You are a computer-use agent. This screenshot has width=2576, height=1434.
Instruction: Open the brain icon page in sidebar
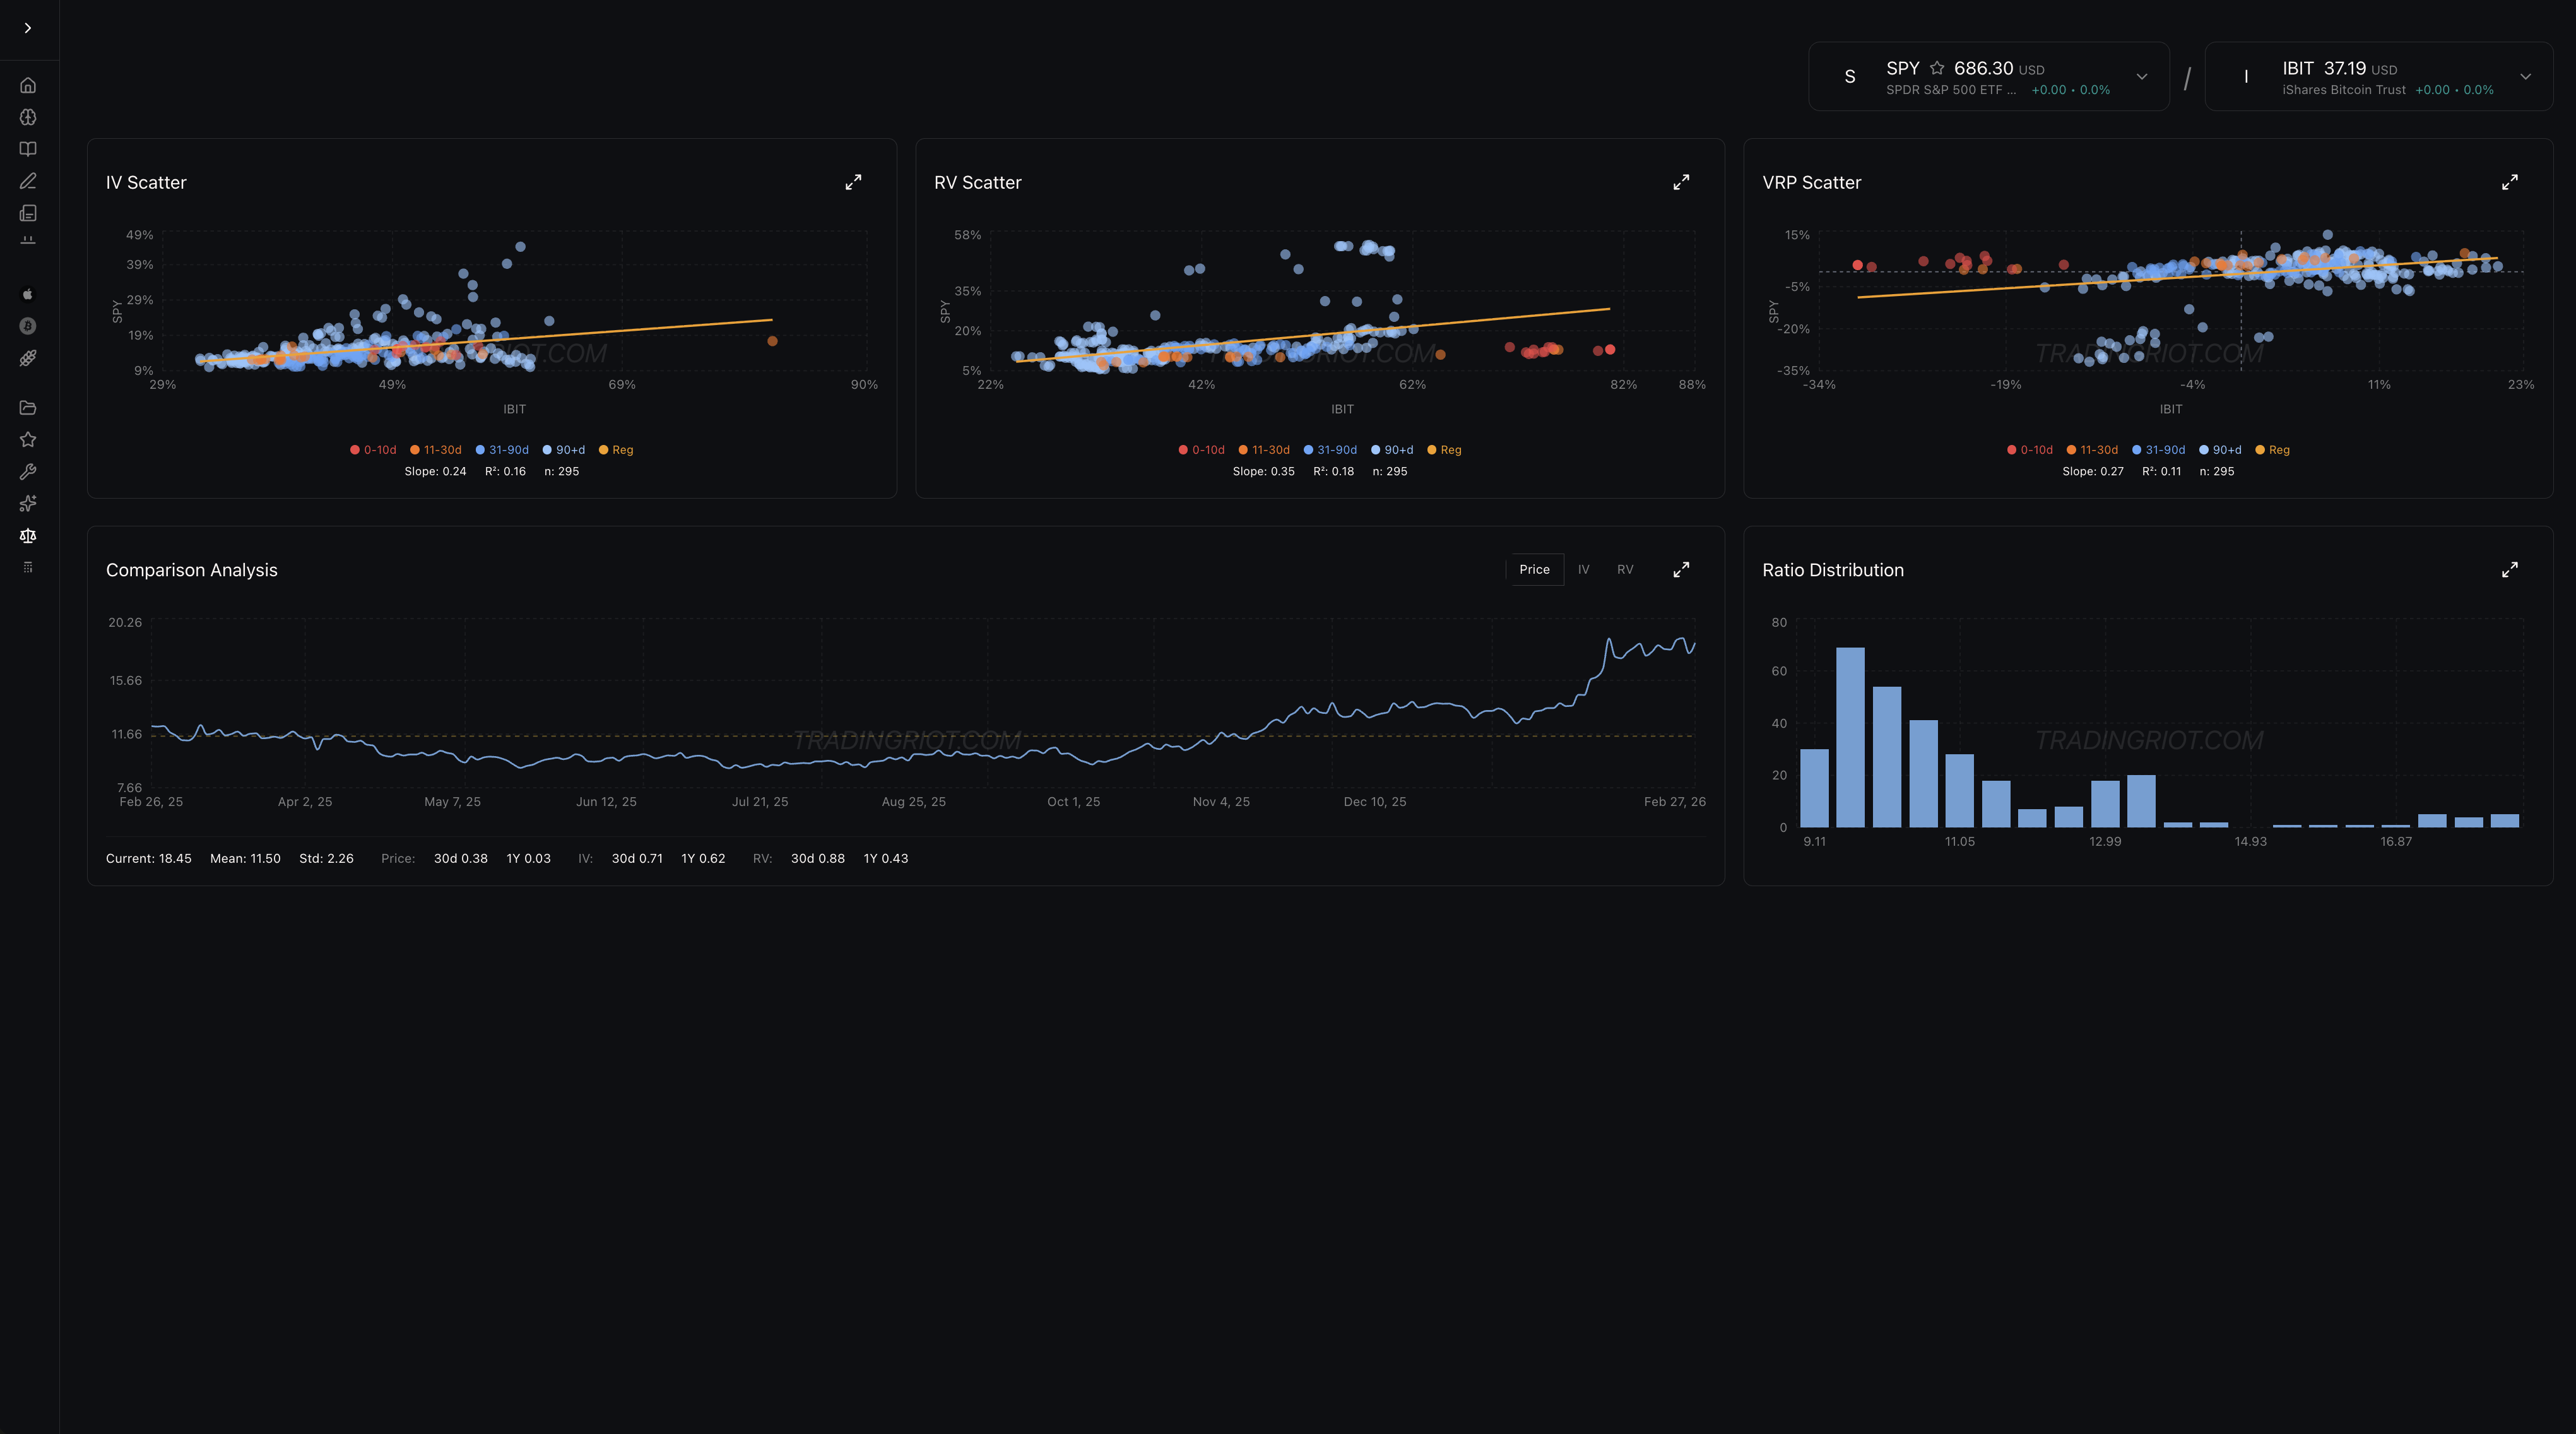[28, 117]
